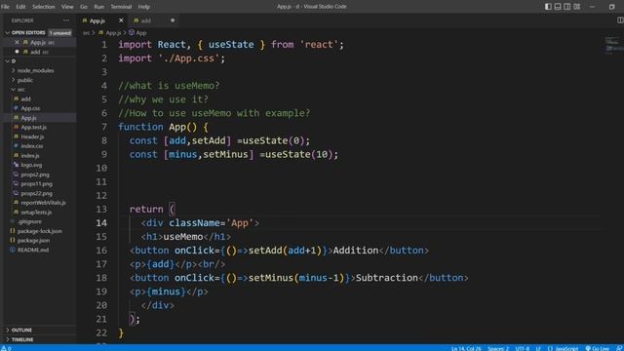Switch to add editor tab

(145, 20)
